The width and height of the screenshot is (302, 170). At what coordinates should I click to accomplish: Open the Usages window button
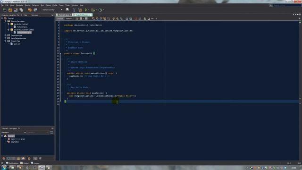[x=35, y=163]
